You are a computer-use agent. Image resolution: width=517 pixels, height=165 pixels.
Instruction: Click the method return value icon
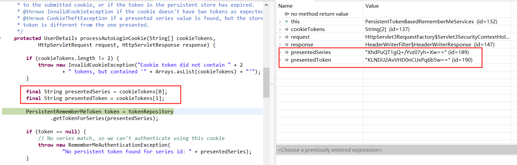tap(287, 14)
